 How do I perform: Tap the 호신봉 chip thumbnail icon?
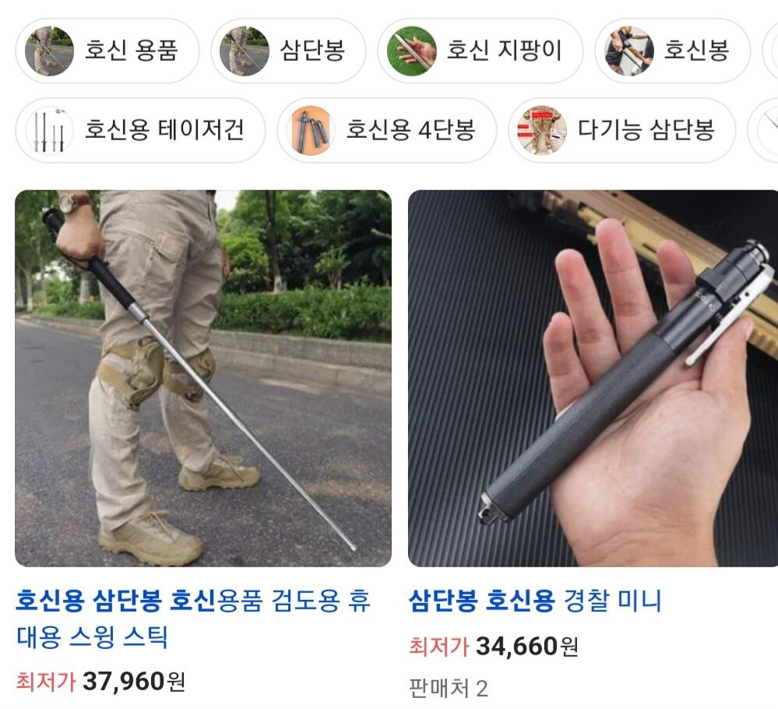point(628,51)
